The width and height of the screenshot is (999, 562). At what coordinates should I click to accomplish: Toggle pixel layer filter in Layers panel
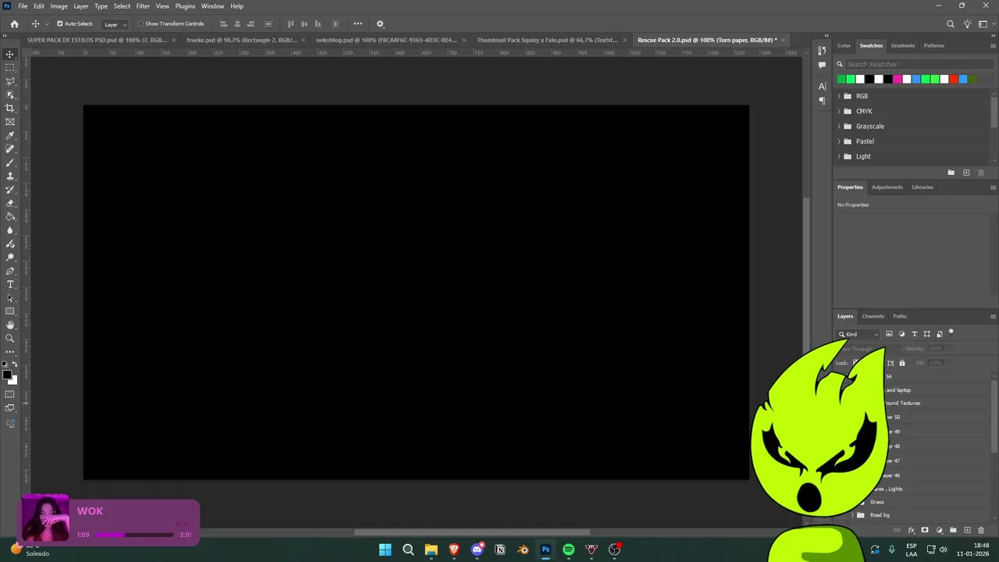pos(889,334)
